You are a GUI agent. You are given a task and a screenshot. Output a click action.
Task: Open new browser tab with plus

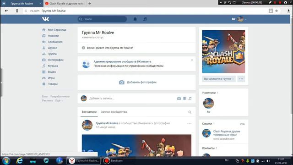[x=90, y=3]
